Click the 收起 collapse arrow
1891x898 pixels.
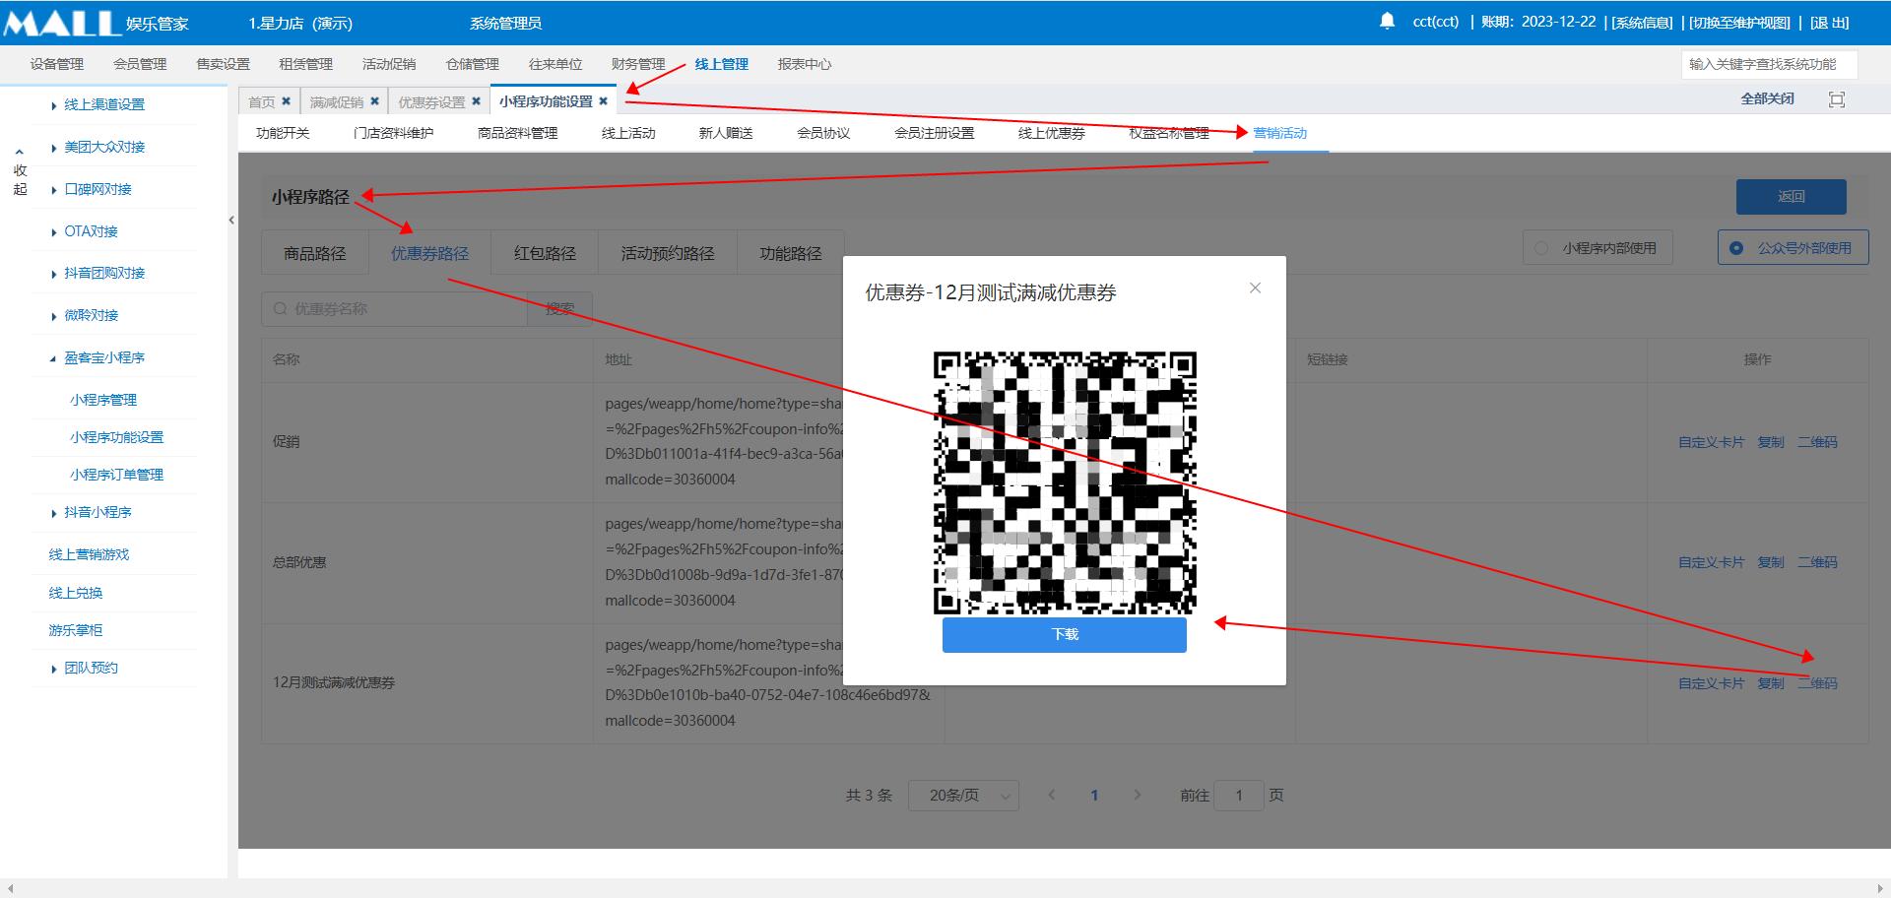[x=20, y=153]
